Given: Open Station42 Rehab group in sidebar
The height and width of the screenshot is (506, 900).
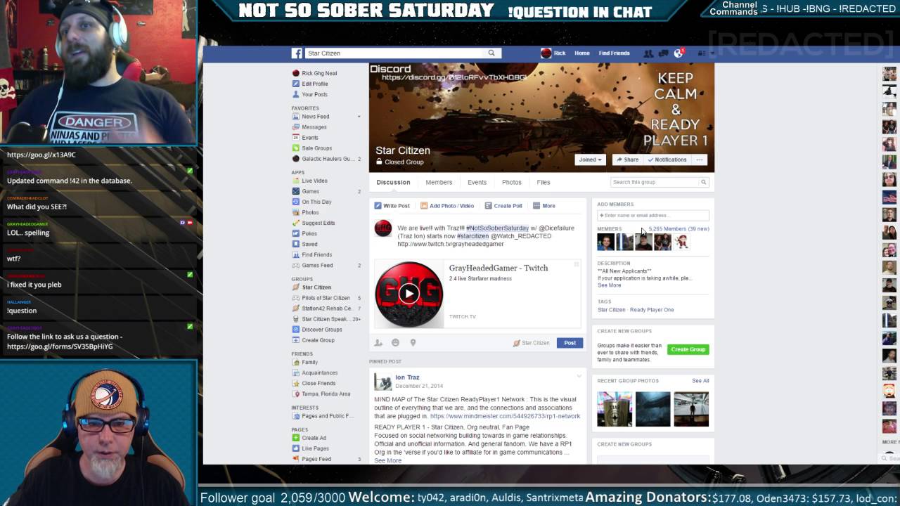Looking at the screenshot, I should pos(326,309).
